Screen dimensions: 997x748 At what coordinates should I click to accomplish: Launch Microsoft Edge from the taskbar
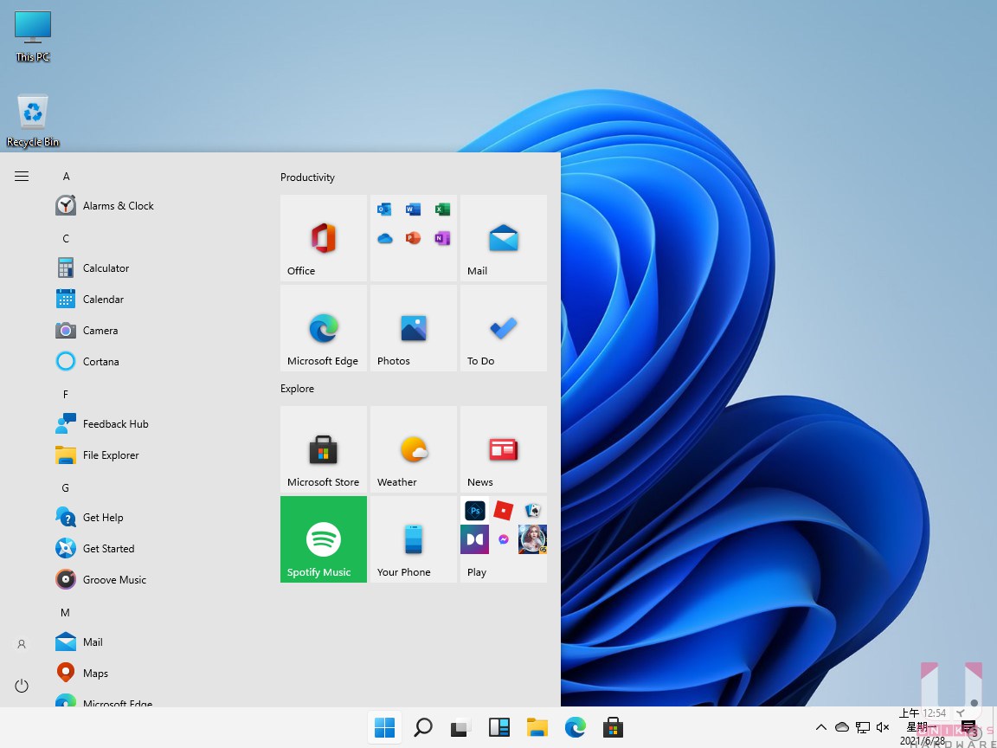(x=576, y=727)
